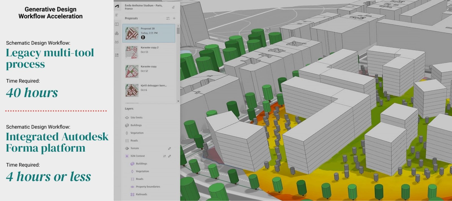Viewport: 452px width, 201px height.
Task: Select the 'IGN Context' layer group label
Action: point(138,156)
